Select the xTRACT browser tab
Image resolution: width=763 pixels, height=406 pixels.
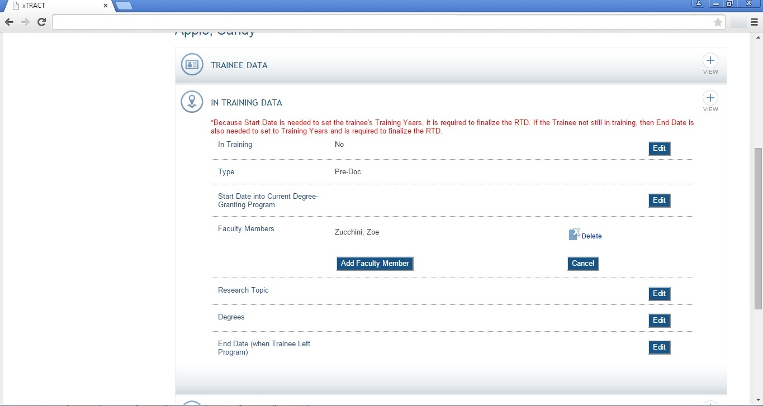click(x=59, y=6)
